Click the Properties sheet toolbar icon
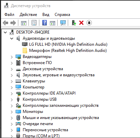Viewport: 140px width, 138px height. pyautogui.click(x=34, y=23)
